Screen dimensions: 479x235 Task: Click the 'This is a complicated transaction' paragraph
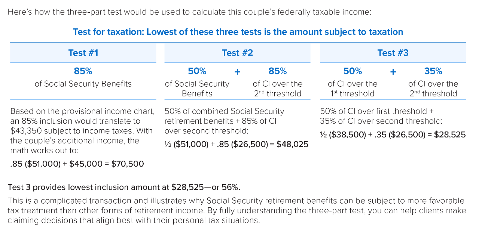237,210
